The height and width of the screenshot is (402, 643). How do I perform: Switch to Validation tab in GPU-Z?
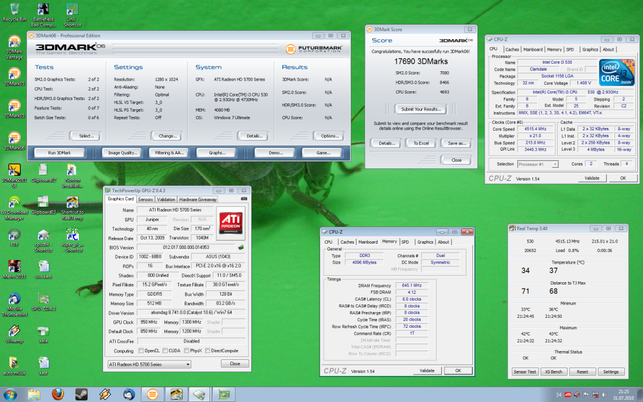pyautogui.click(x=166, y=200)
